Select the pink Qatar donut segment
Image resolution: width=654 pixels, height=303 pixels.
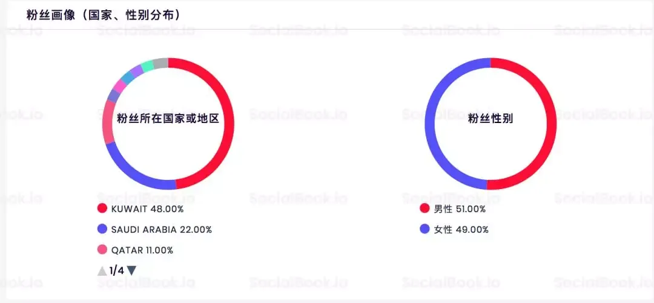coord(108,122)
